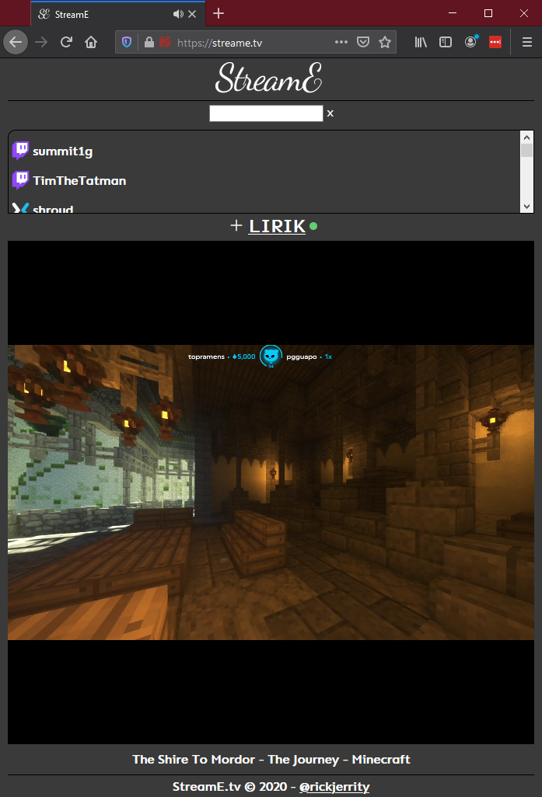Click the streamer list scrollbar thumb
The image size is (542, 797).
(x=526, y=151)
